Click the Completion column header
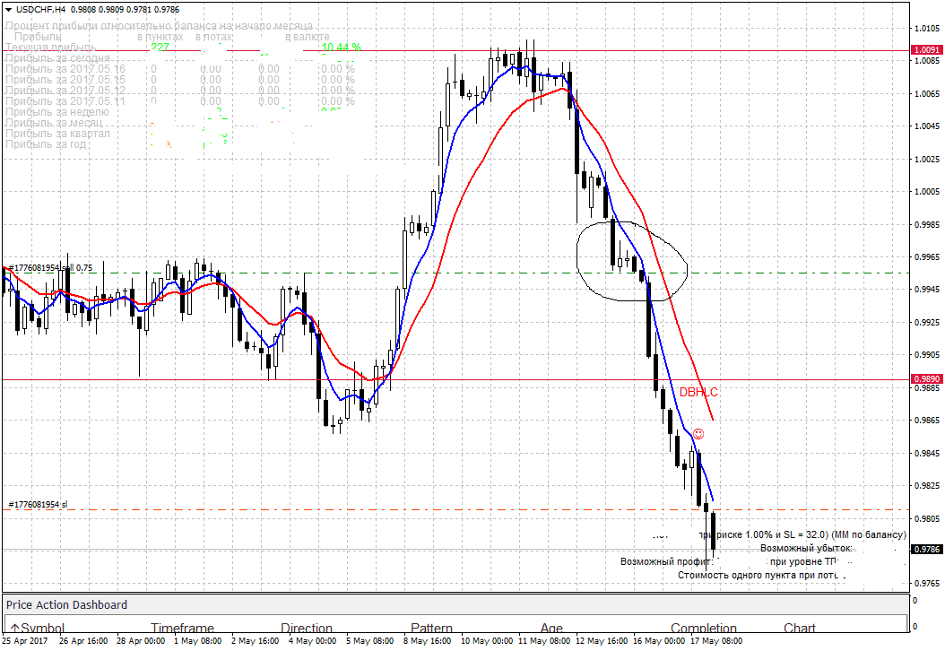Viewport: 945px width, 651px height. (703, 628)
